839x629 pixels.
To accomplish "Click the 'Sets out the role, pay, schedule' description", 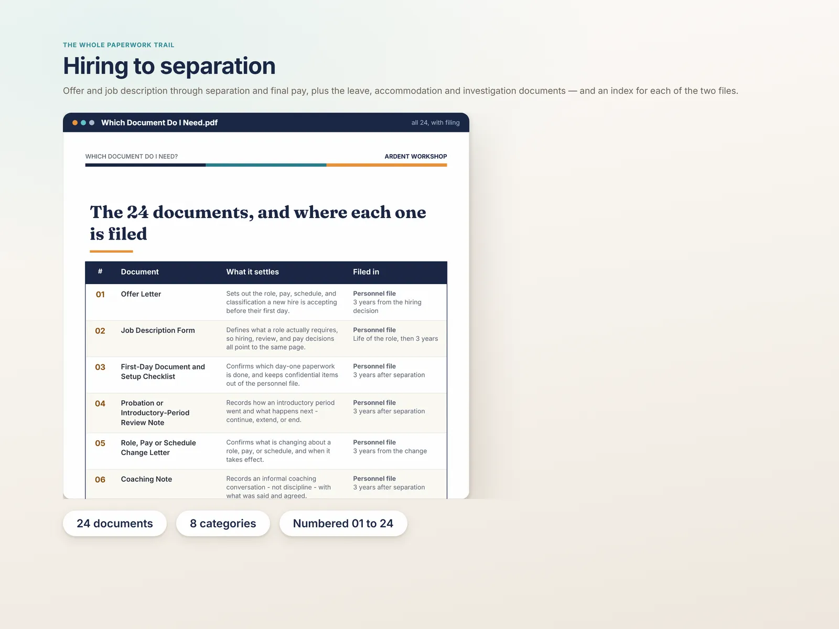I will coord(282,302).
